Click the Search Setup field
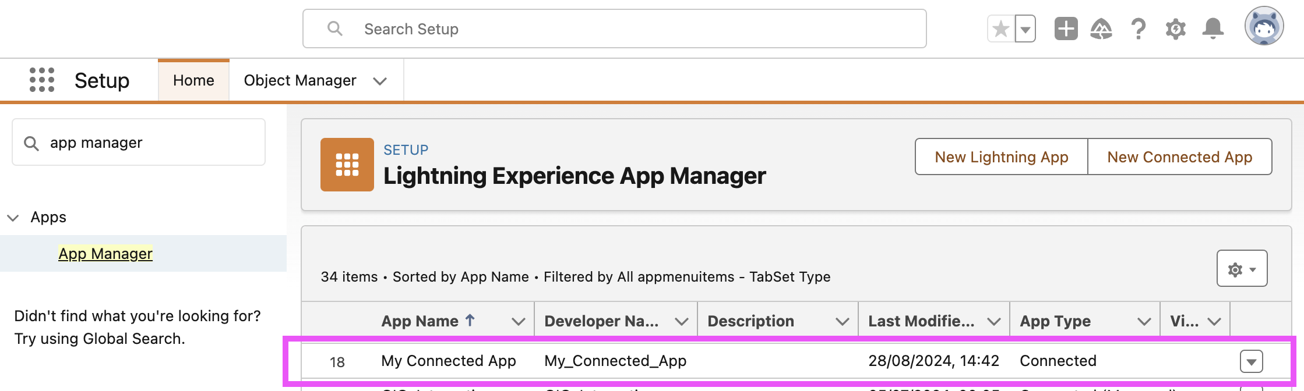Viewport: 1304px width, 391px height. point(614,29)
